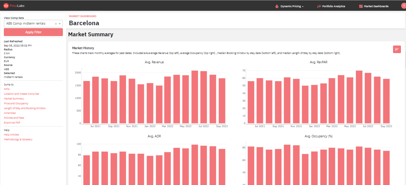Open Methodology & Glossary link
The image size is (406, 185).
(18, 139)
